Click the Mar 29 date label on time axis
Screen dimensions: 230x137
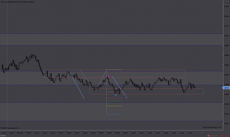pos(20,133)
